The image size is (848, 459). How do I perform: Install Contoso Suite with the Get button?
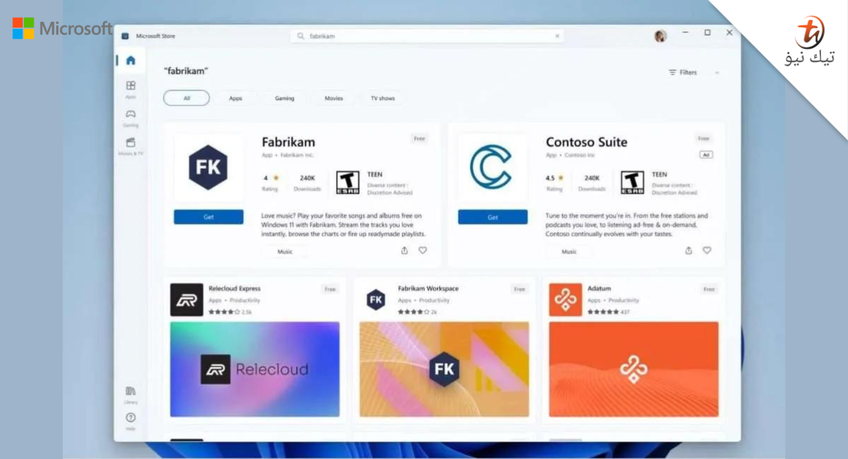click(493, 217)
